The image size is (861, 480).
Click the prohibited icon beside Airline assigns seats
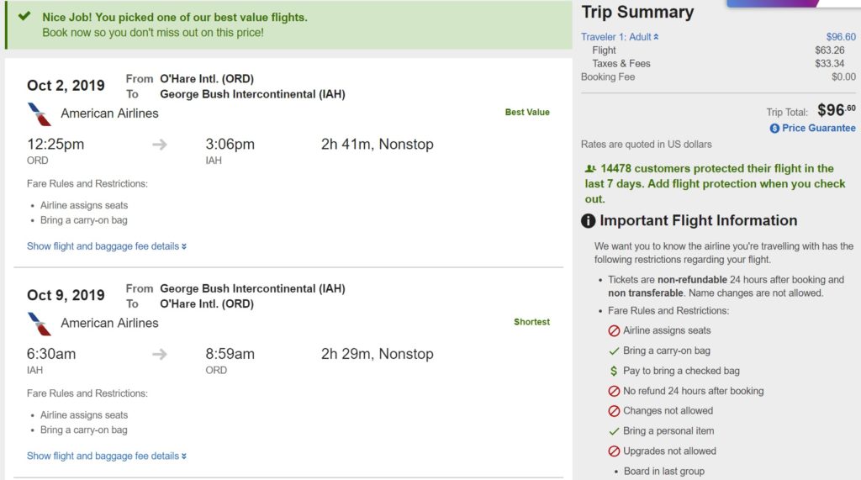(x=614, y=330)
